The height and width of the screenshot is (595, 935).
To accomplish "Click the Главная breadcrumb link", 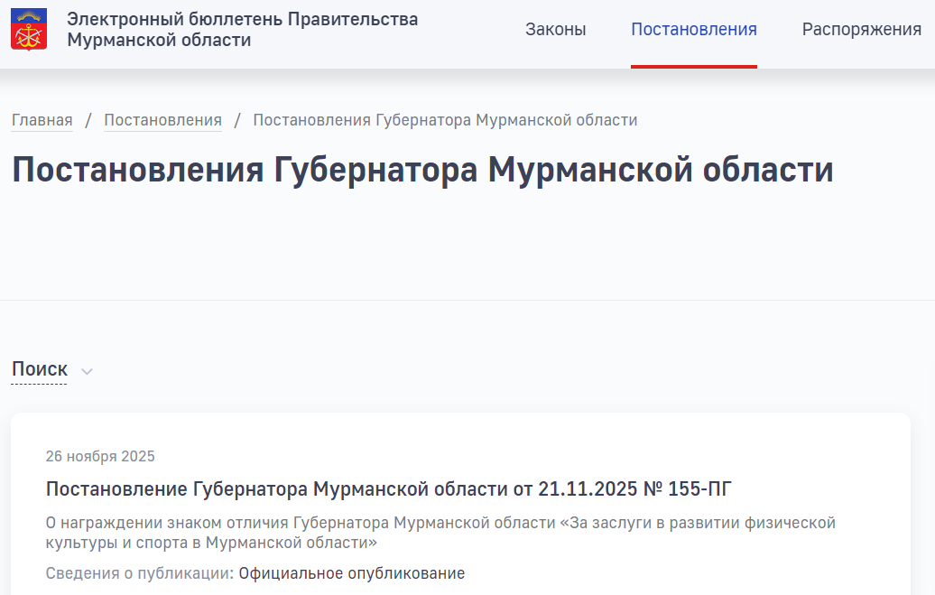I will [42, 120].
